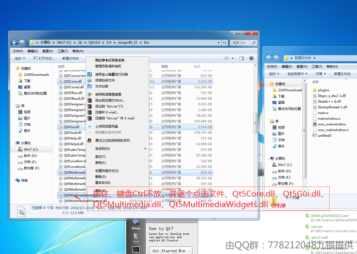
Task: Open the 查看(V) menu in the right window
Action: 302,67
